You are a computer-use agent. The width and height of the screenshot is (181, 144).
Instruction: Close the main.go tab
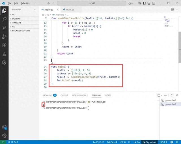tap(58, 10)
